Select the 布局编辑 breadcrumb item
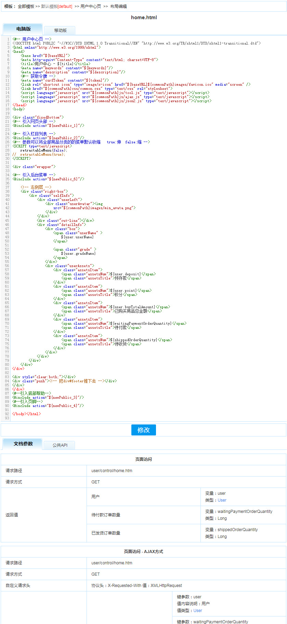 [118, 7]
